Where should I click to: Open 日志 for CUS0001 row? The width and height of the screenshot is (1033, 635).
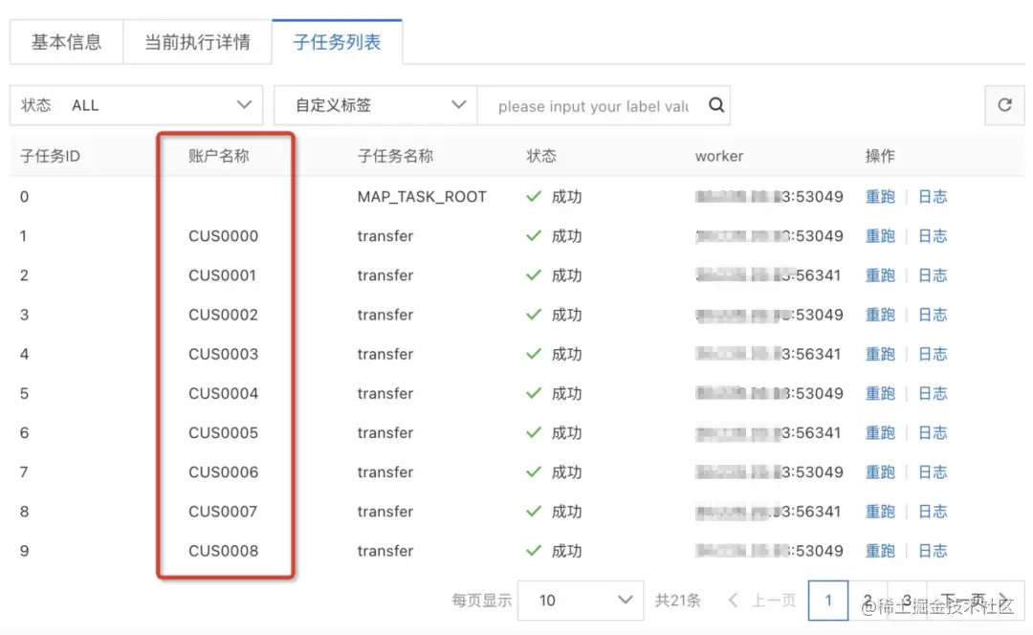click(933, 275)
